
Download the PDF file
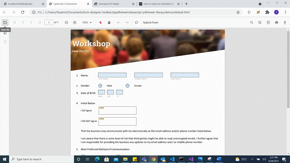285,22
